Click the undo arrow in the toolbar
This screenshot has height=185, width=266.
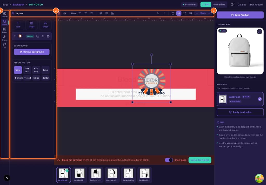(158, 13)
